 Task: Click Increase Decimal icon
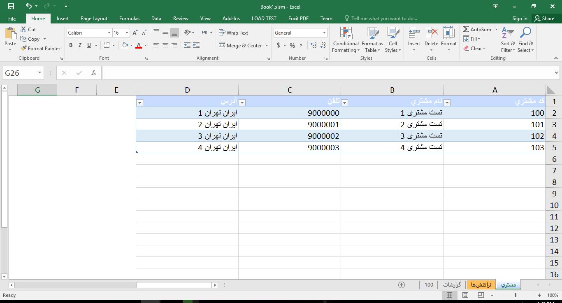tap(314, 45)
